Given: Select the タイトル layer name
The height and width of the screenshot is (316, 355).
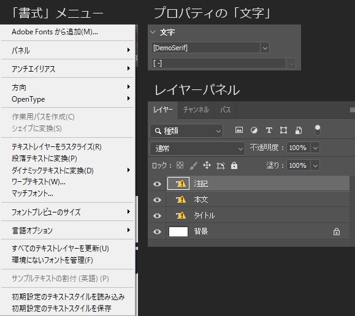Looking at the screenshot, I should pos(204,216).
